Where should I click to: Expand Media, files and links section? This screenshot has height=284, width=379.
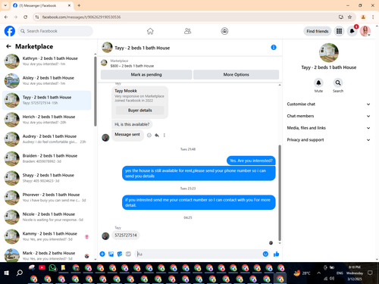pyautogui.click(x=329, y=128)
